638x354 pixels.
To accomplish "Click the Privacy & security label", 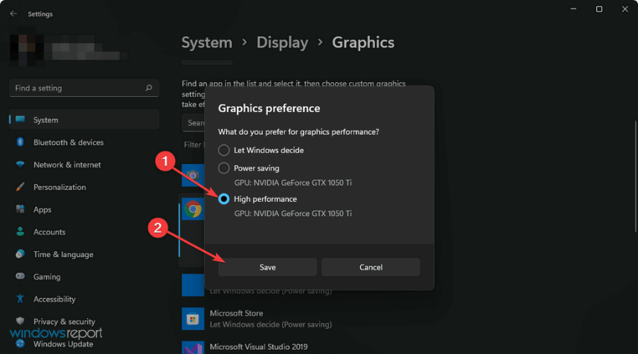I will pyautogui.click(x=65, y=321).
